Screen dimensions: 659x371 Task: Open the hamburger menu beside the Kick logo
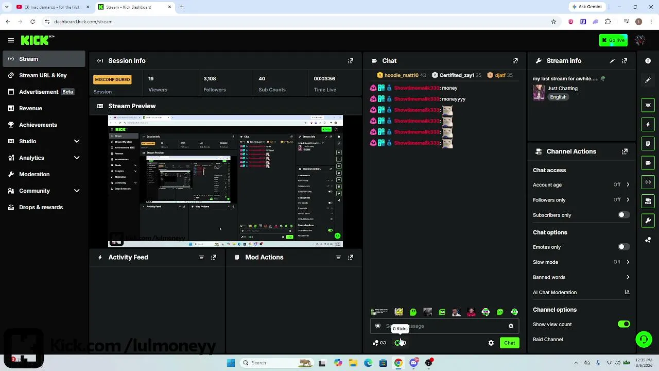pos(11,40)
